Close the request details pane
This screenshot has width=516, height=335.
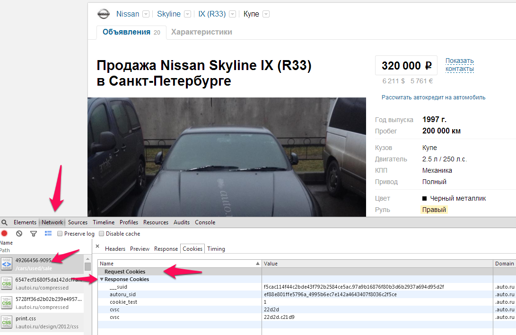(97, 246)
